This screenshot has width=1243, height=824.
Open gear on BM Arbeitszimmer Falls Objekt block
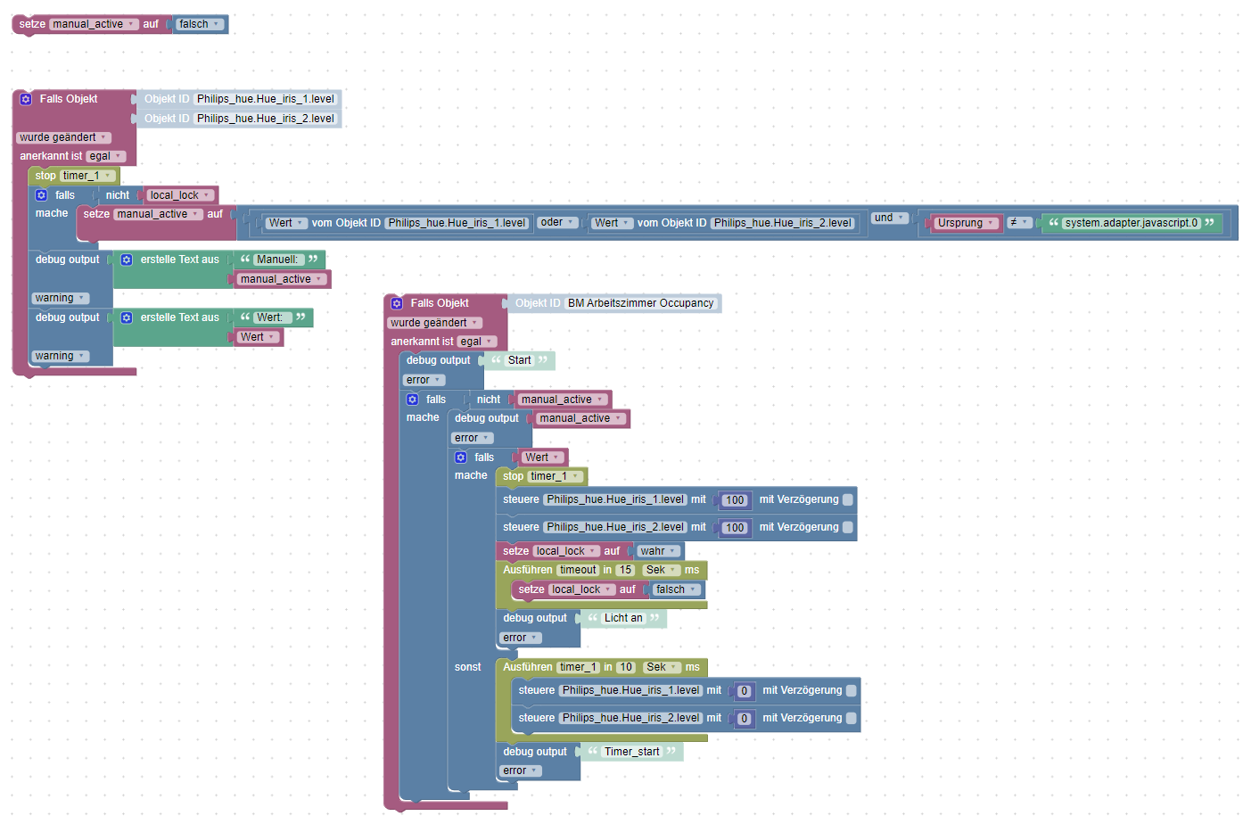click(x=397, y=303)
